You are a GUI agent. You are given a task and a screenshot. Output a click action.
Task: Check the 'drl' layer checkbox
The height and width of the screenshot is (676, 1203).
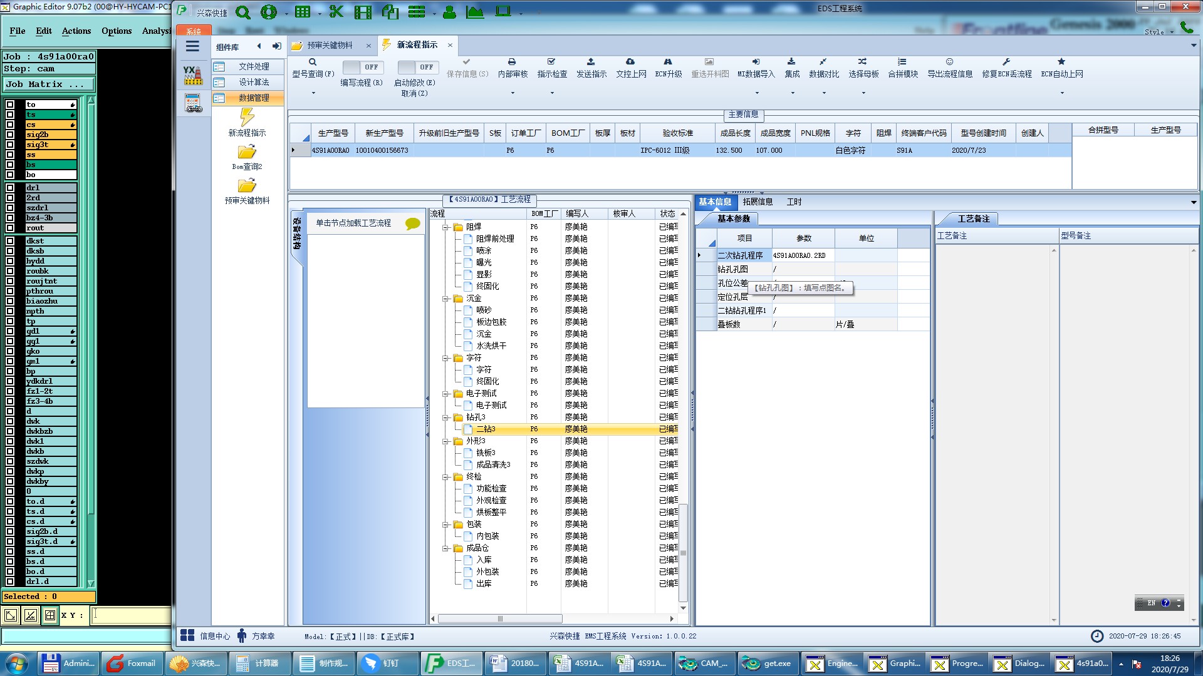pyautogui.click(x=10, y=188)
